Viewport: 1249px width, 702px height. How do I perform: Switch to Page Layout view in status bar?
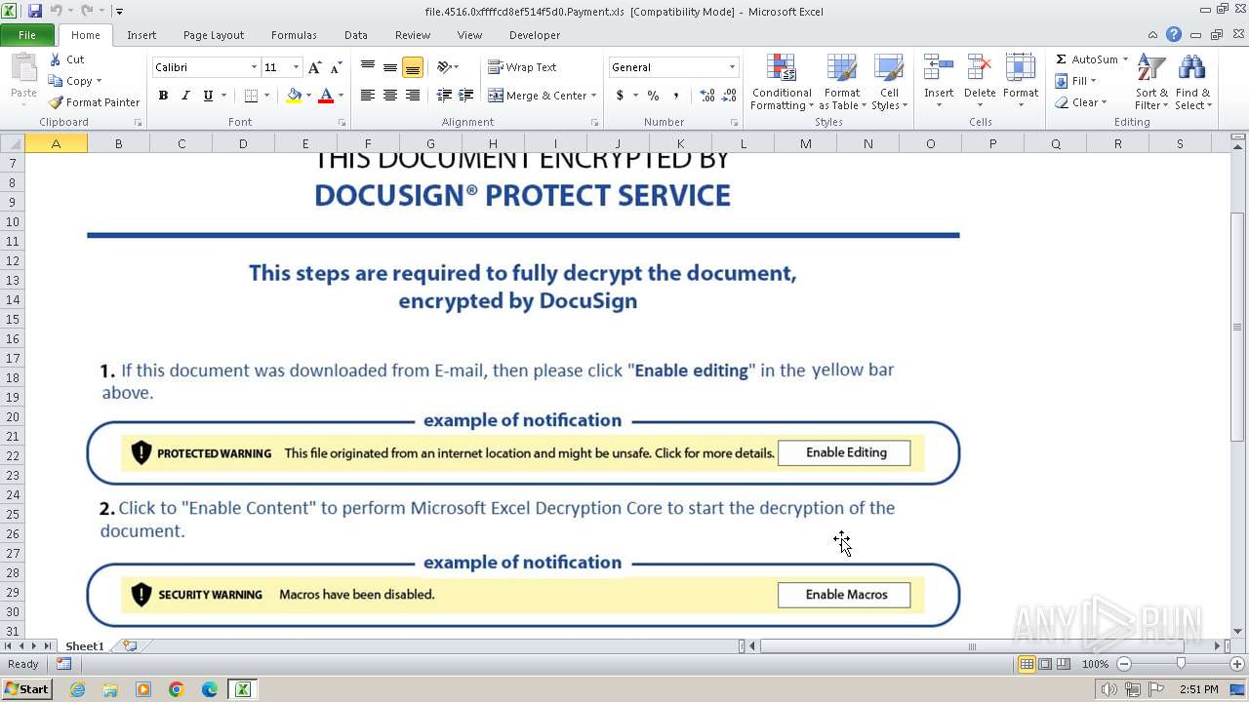click(x=1045, y=664)
